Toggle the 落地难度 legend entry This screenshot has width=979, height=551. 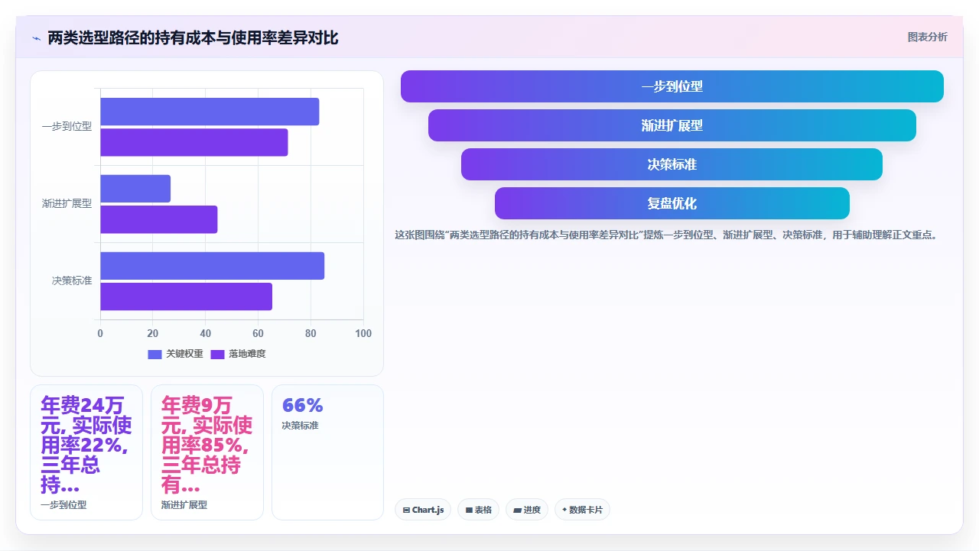point(239,354)
